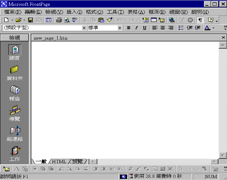
Task: Click the download time status indicator
Action: (159, 176)
